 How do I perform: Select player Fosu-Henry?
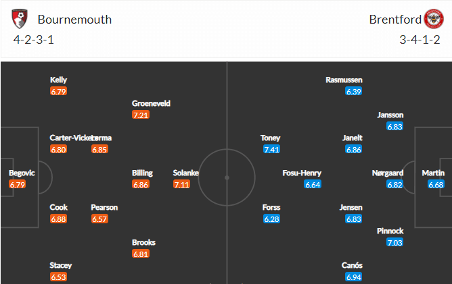(302, 173)
